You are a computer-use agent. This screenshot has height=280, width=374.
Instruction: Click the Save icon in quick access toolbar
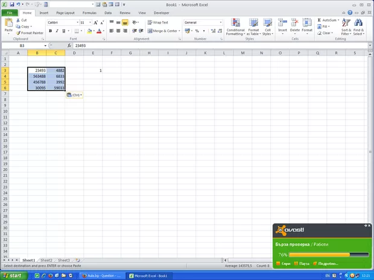click(11, 4)
